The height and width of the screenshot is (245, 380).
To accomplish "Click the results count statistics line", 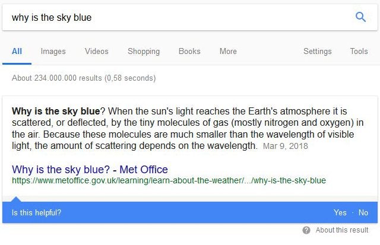I will [x=84, y=78].
